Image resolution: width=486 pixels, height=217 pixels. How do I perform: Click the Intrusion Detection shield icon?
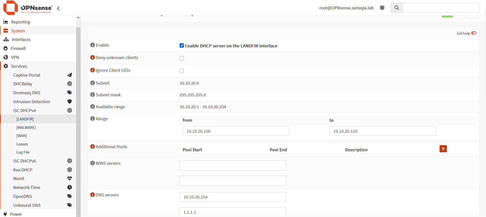point(69,101)
